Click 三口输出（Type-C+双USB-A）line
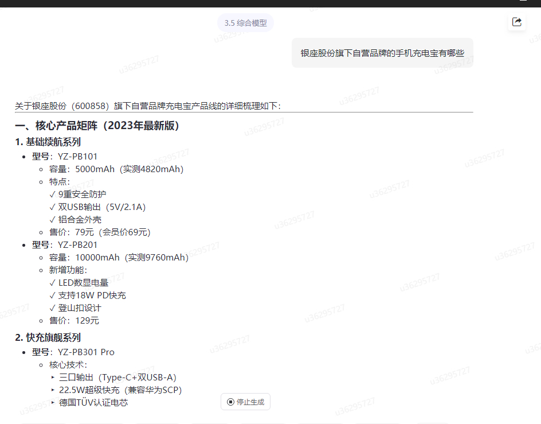The image size is (541, 424). 114,378
